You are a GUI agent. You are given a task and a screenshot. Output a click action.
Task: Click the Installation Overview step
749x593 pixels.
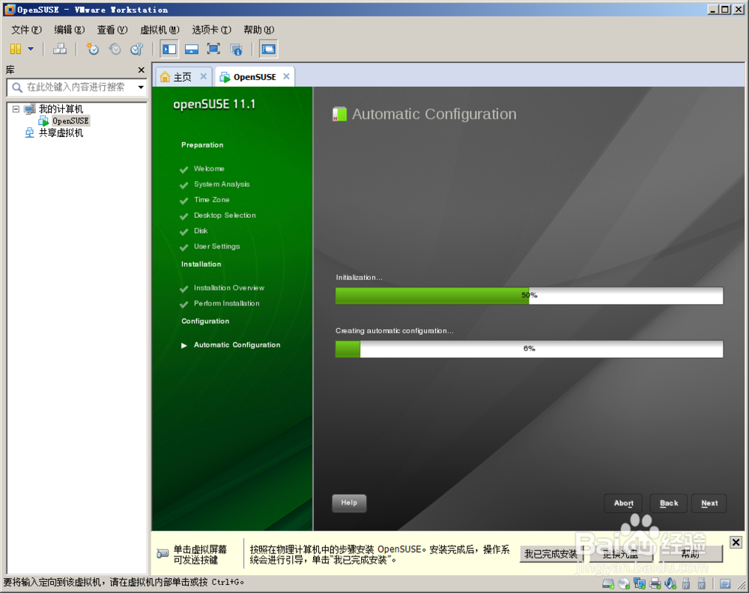click(228, 288)
